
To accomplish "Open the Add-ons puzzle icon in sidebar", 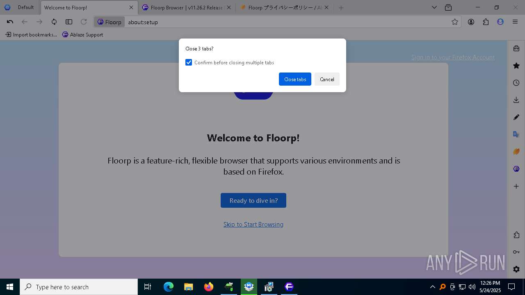I will (x=516, y=235).
